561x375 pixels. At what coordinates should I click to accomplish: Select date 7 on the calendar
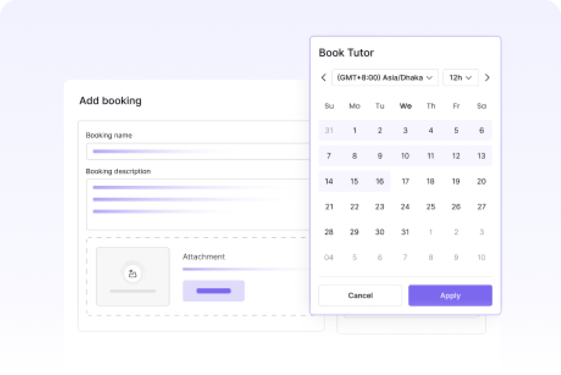329,156
